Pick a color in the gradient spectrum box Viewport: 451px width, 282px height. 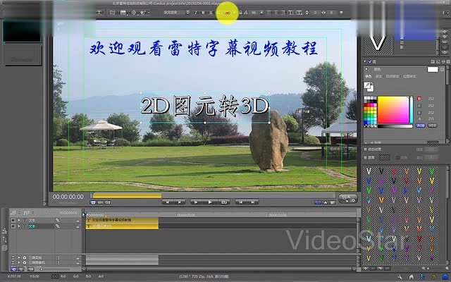393,110
